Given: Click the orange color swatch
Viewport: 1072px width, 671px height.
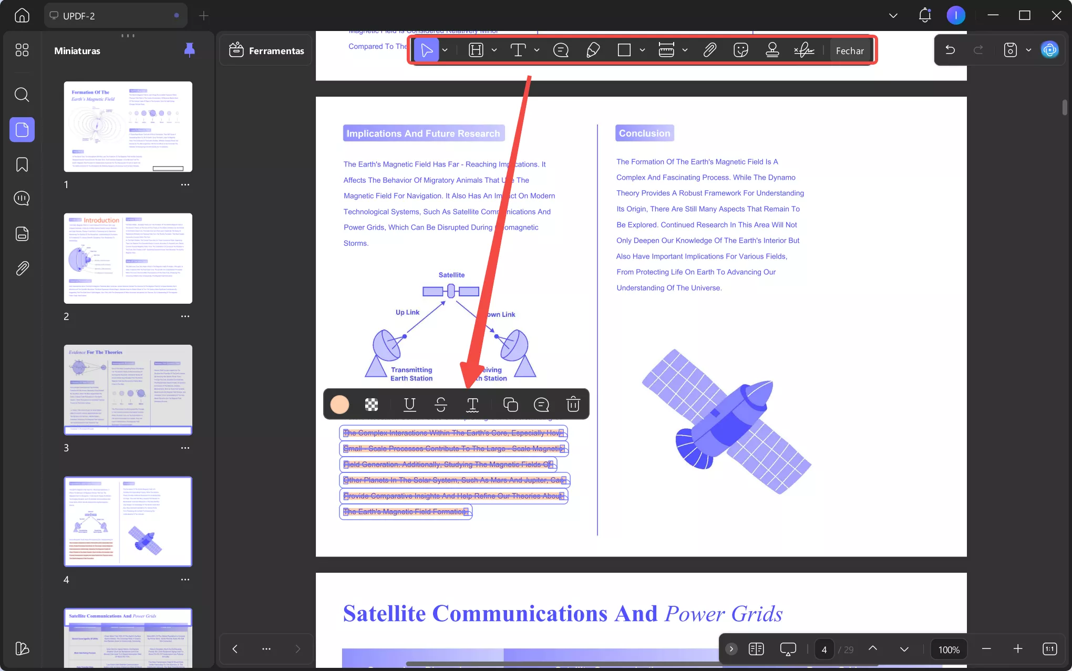Looking at the screenshot, I should pos(339,404).
